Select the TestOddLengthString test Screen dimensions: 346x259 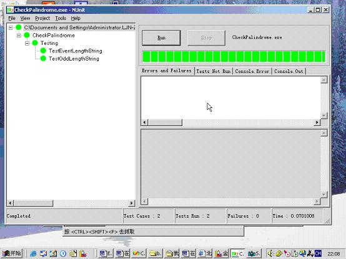point(74,59)
